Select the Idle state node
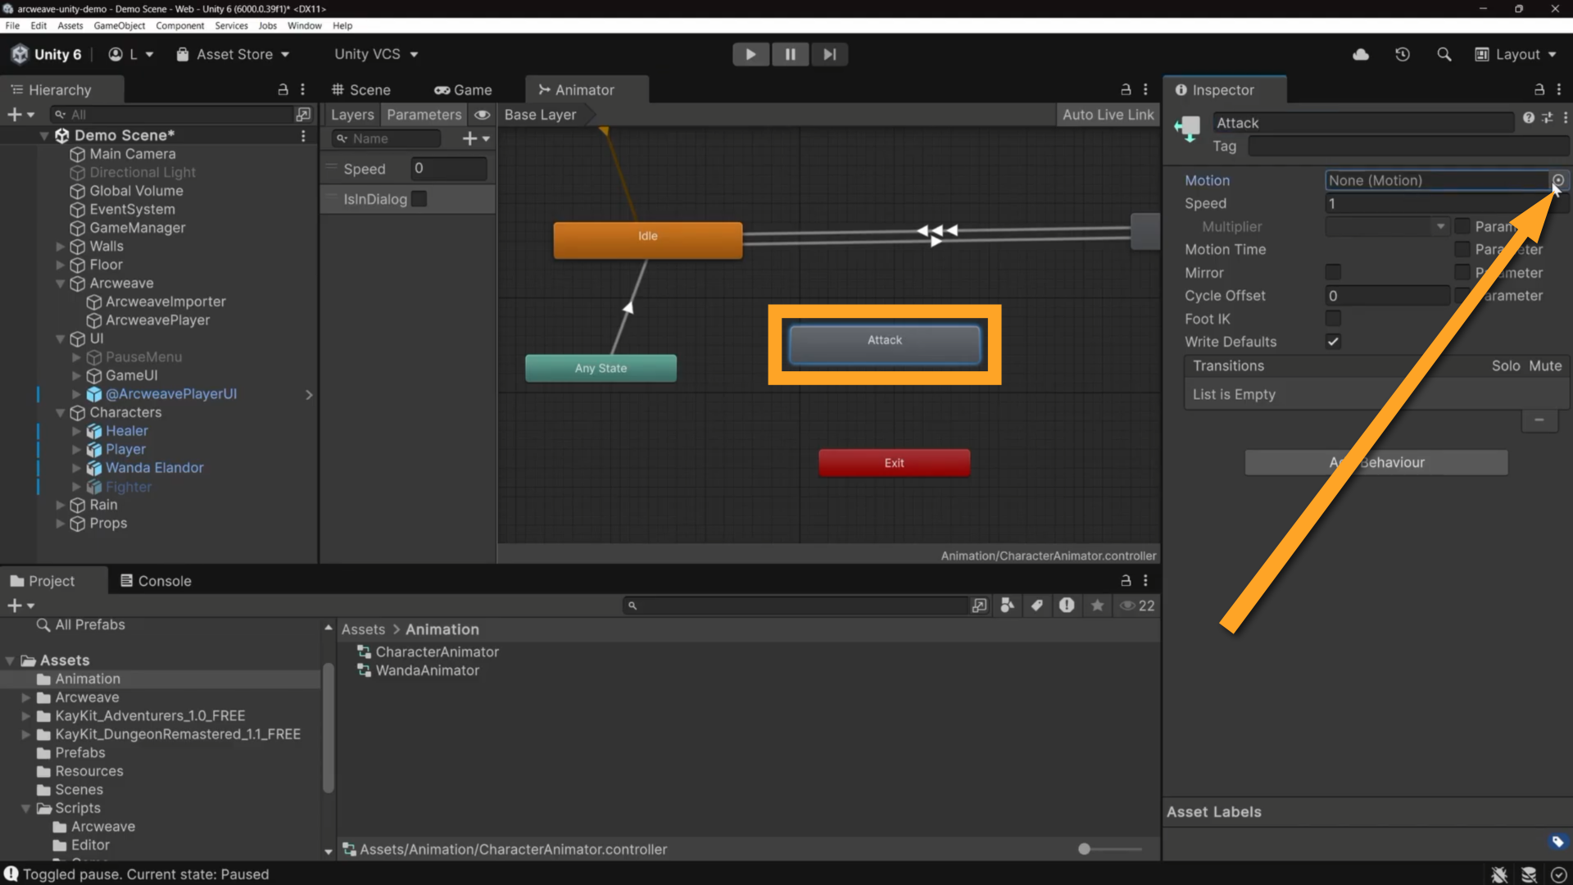The image size is (1573, 885). [648, 239]
